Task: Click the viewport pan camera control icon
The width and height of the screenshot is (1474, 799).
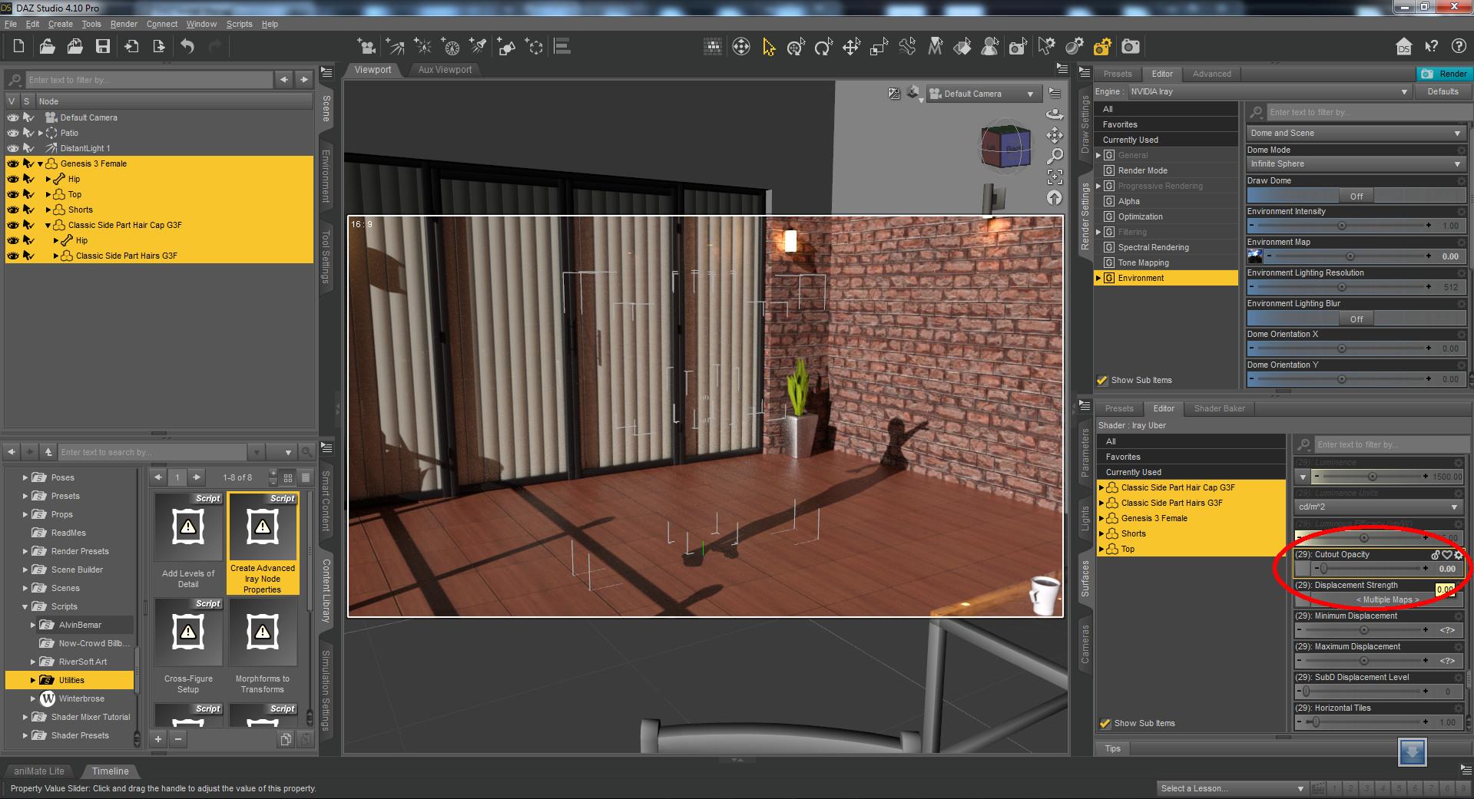Action: tap(1055, 135)
